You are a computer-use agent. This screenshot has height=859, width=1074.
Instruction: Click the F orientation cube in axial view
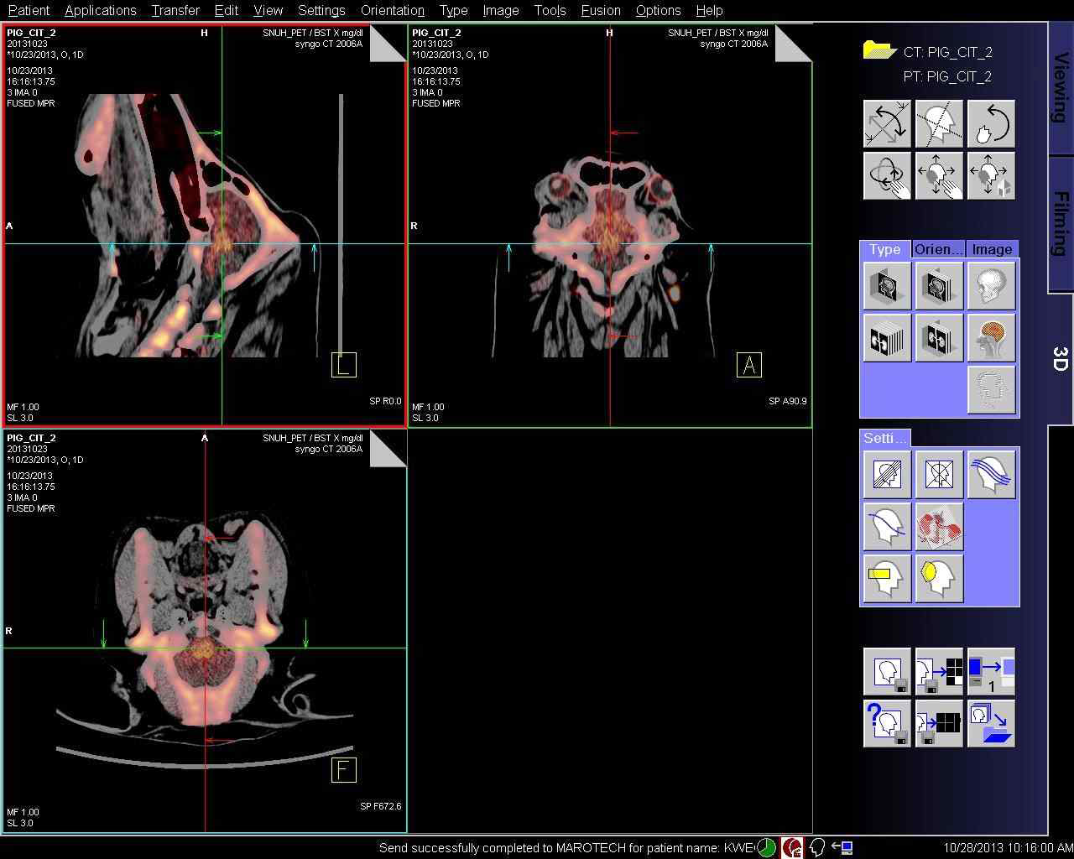pos(344,770)
